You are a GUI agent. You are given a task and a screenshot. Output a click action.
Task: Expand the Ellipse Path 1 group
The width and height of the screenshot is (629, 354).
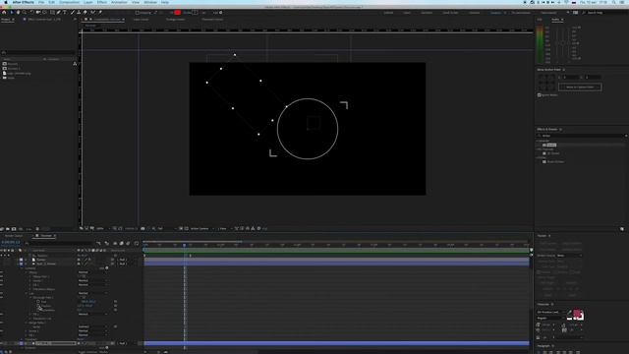click(30, 276)
